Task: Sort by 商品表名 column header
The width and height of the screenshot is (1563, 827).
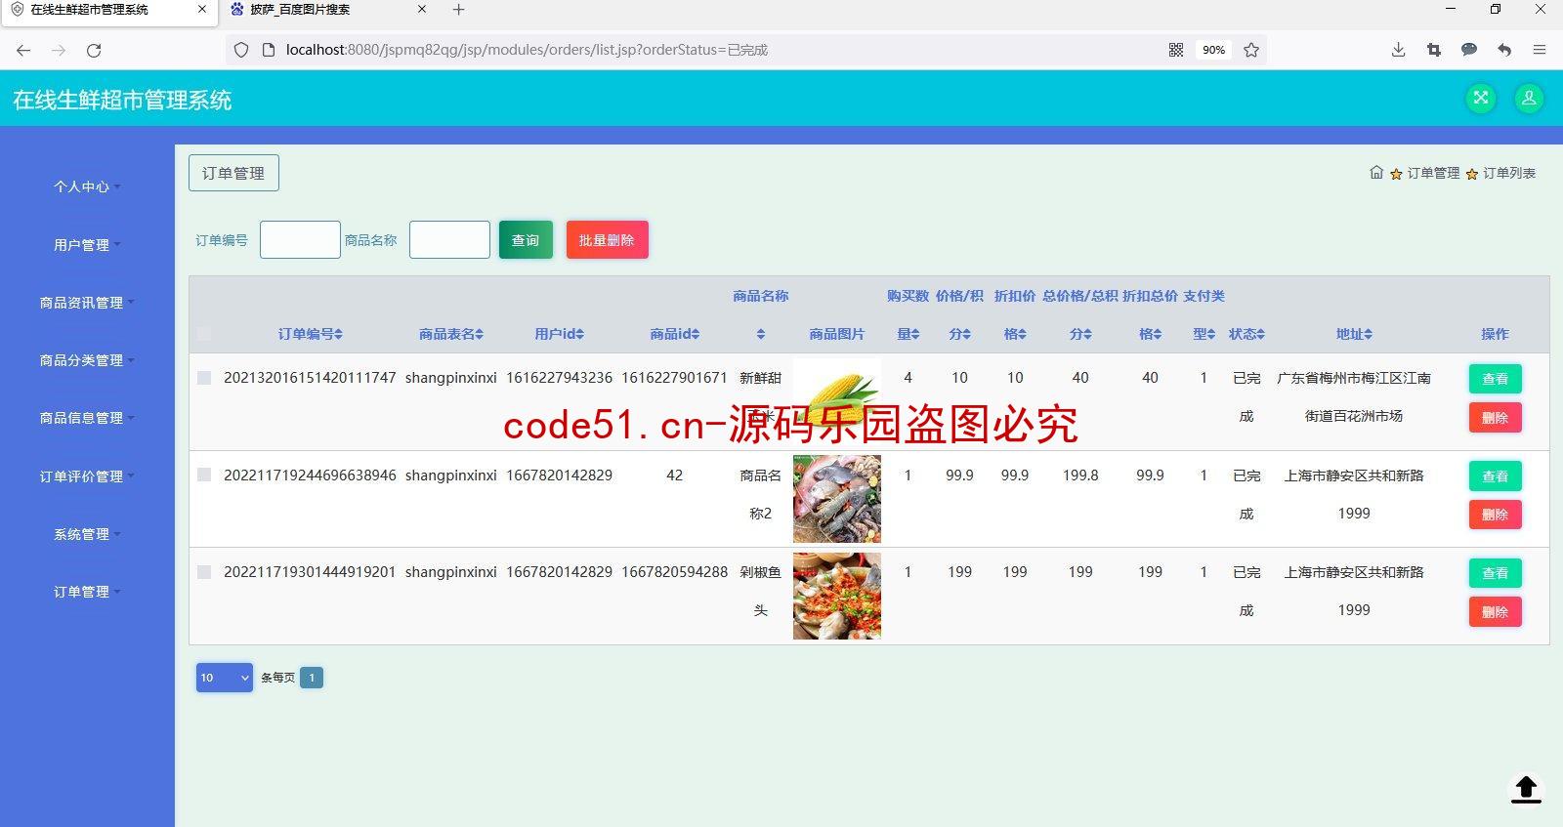Action: click(451, 334)
